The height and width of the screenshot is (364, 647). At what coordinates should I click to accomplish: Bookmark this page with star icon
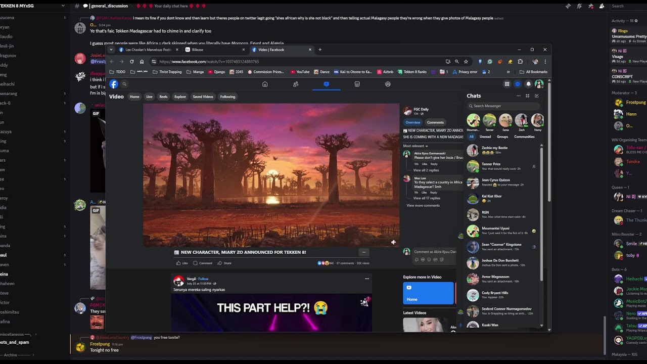466,62
